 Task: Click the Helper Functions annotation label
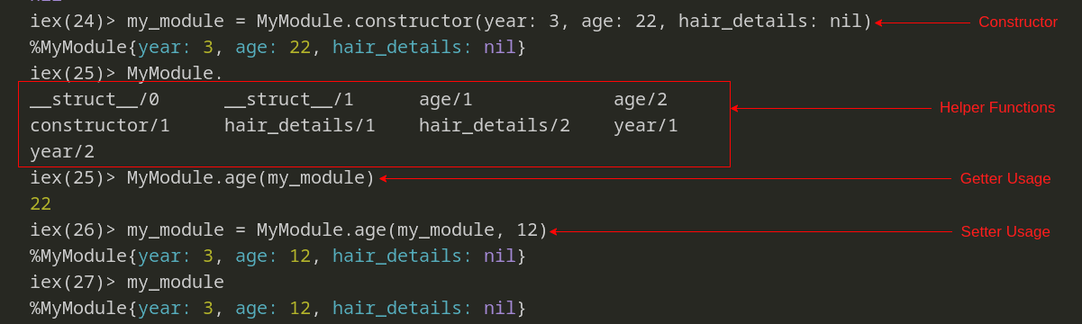point(997,107)
